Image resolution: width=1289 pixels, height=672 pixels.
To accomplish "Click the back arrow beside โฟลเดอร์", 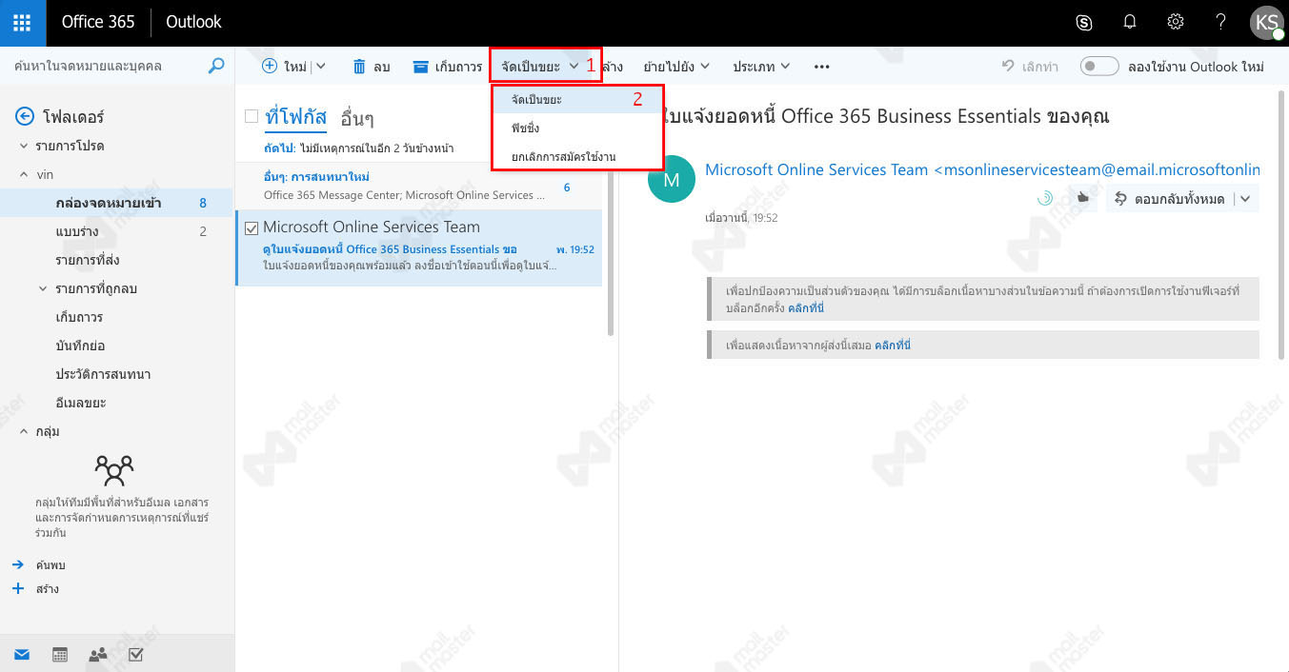I will pyautogui.click(x=25, y=117).
